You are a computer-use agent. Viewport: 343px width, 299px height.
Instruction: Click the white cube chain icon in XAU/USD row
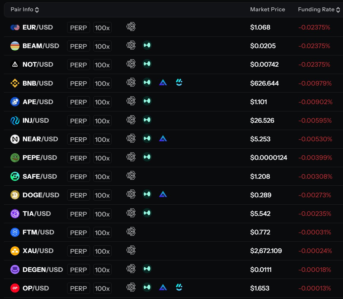131,250
